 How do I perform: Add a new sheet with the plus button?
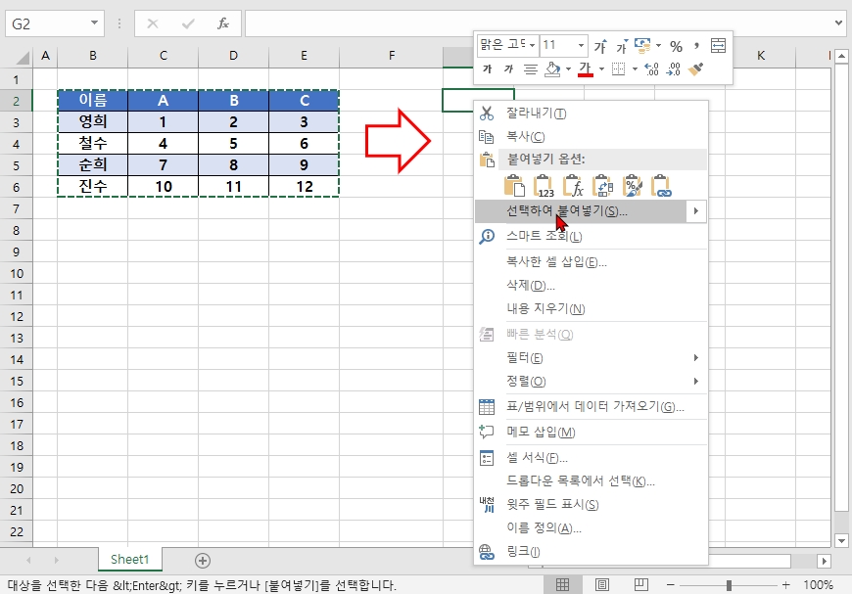click(201, 560)
